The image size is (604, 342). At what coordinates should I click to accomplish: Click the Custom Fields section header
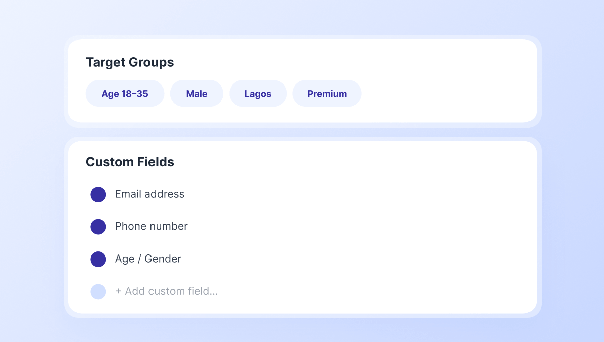click(x=130, y=162)
